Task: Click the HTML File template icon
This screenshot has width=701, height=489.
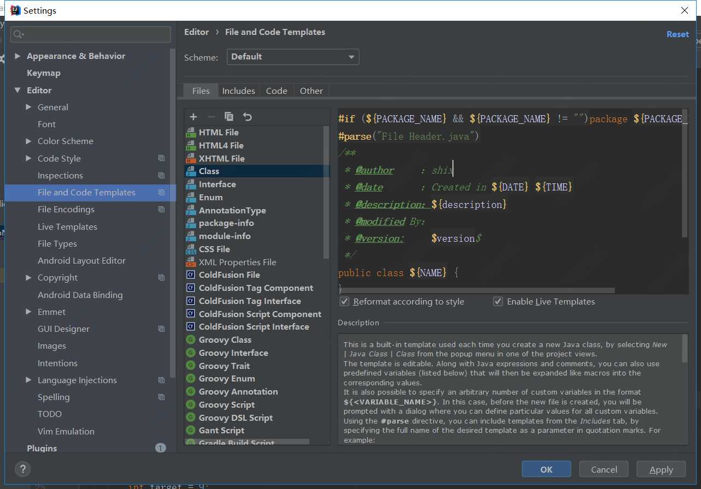Action: tap(191, 132)
